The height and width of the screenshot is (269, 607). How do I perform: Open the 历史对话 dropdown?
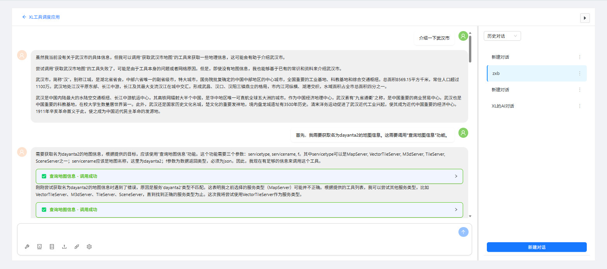point(502,36)
